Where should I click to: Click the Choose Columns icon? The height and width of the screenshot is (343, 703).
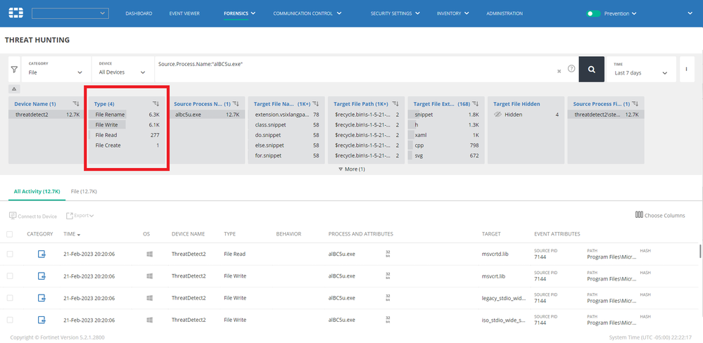tap(639, 215)
